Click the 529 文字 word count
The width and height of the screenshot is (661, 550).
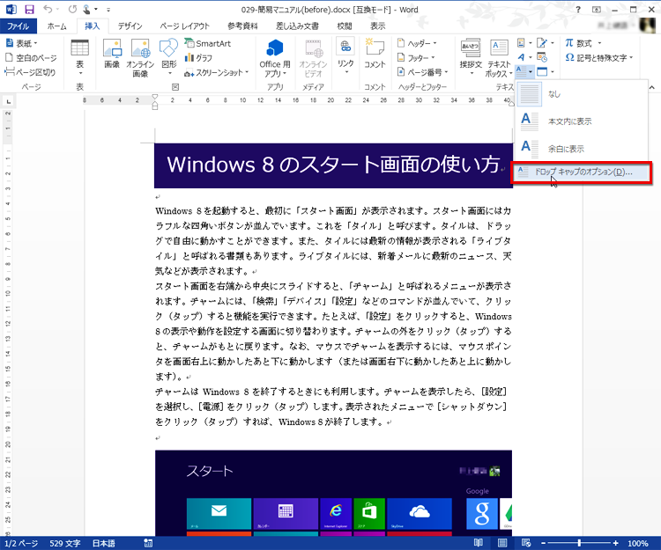(x=65, y=543)
